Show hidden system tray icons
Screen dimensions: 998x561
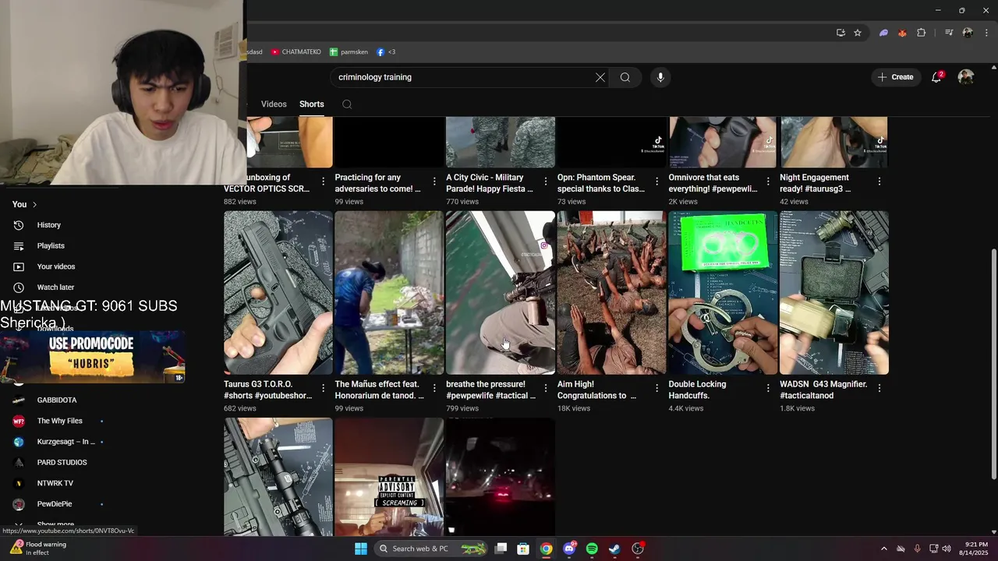click(x=883, y=549)
